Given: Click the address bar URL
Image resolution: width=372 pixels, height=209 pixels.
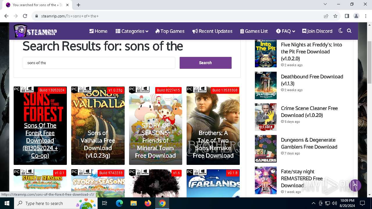Looking at the screenshot, I should click(70, 16).
